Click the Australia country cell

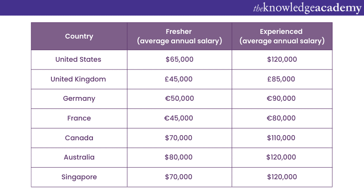(x=79, y=157)
